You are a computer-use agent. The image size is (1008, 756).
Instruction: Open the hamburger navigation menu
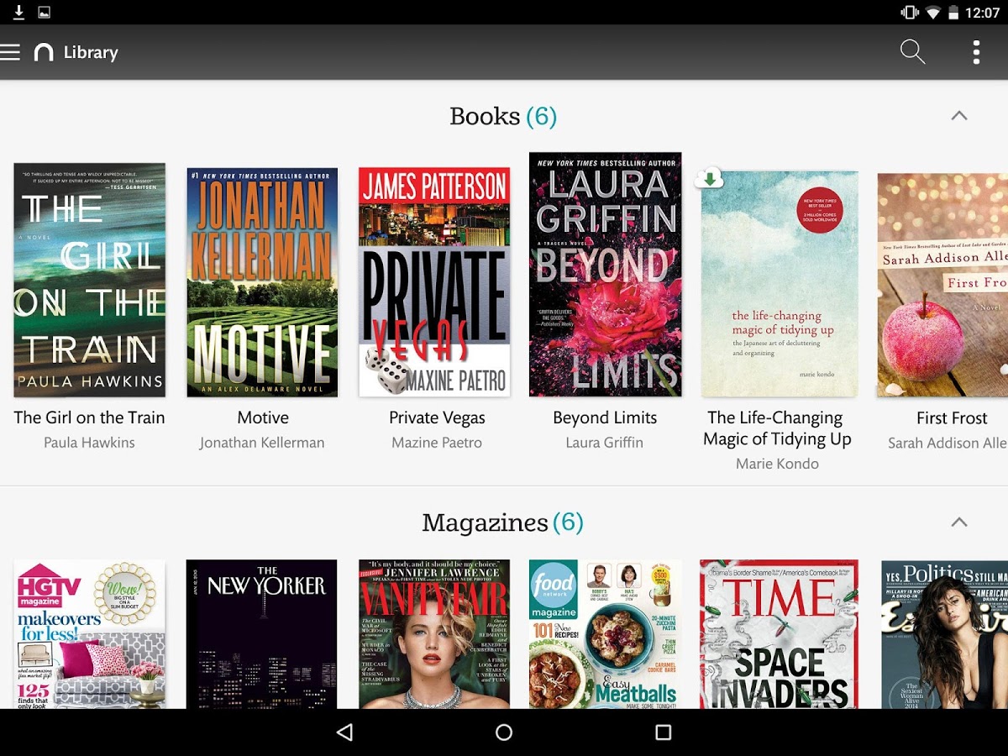pos(10,52)
